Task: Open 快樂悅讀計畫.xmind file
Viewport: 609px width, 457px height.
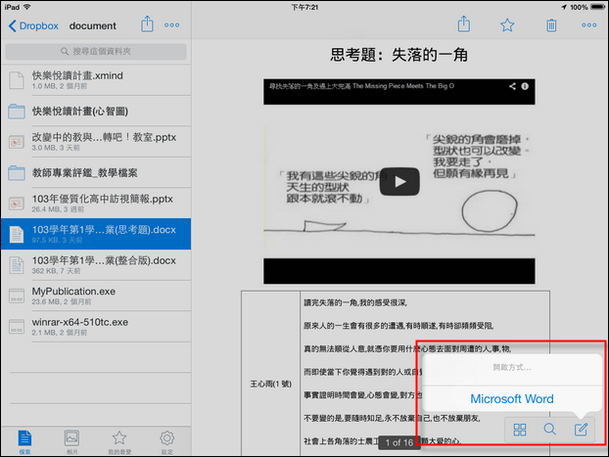Action: click(96, 80)
